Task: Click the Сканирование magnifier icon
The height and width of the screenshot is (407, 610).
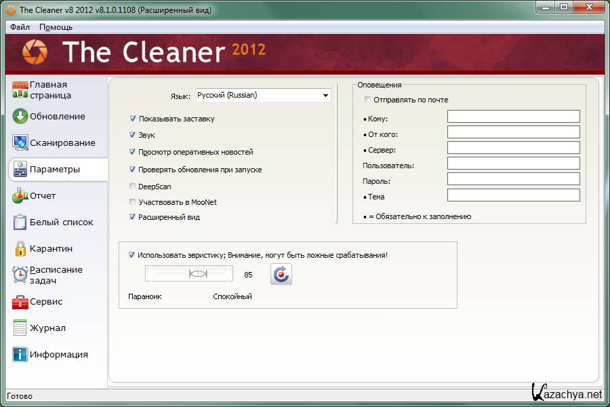Action: click(20, 142)
